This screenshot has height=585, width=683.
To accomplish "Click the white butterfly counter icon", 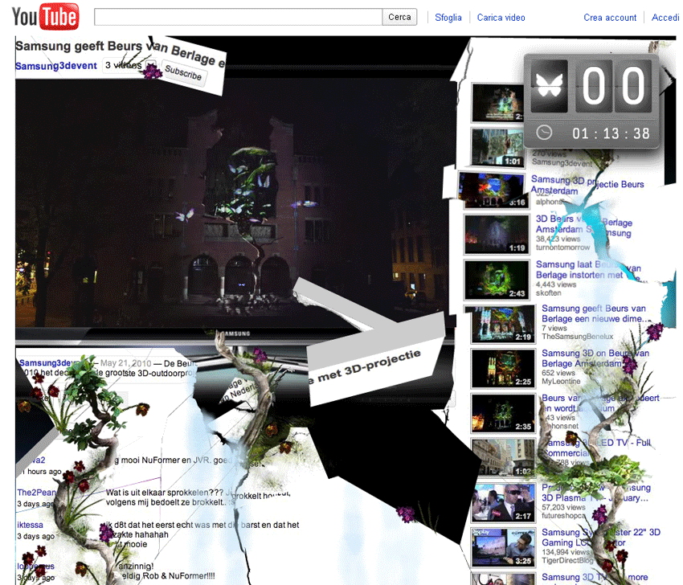I will (550, 85).
